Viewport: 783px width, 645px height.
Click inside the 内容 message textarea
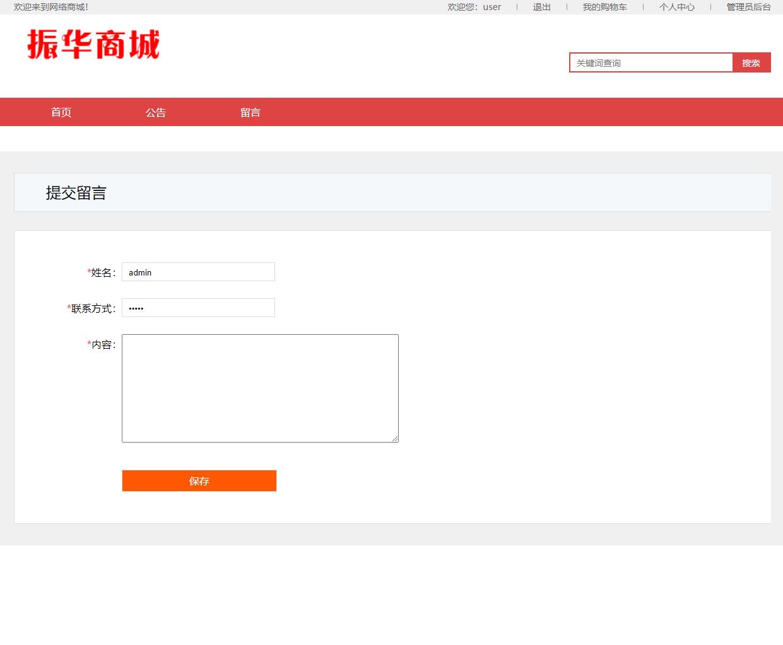[260, 388]
